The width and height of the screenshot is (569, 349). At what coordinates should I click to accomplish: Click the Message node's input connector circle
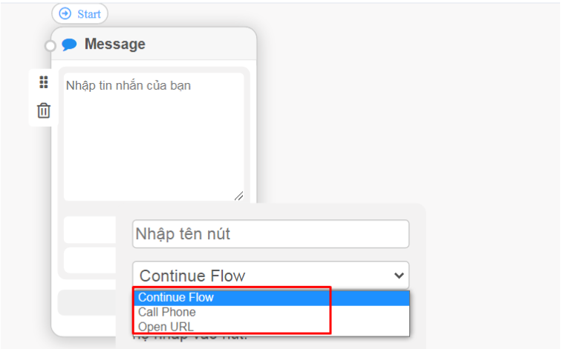coord(51,46)
